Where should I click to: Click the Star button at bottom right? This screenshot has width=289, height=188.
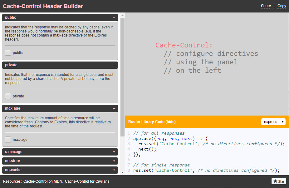pyautogui.click(x=279, y=181)
